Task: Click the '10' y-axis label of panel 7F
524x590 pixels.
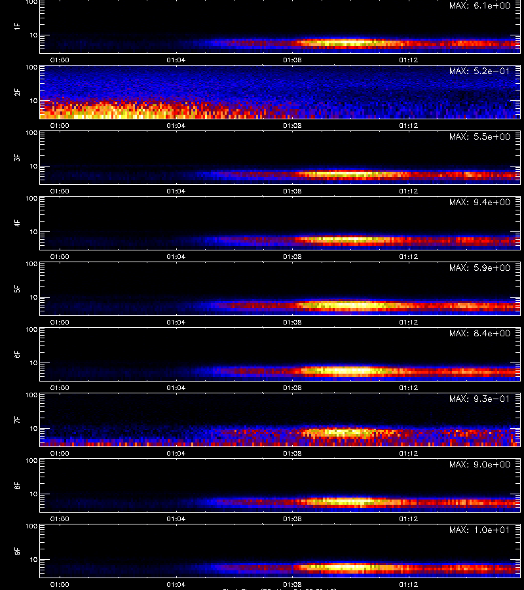Action: (x=33, y=428)
